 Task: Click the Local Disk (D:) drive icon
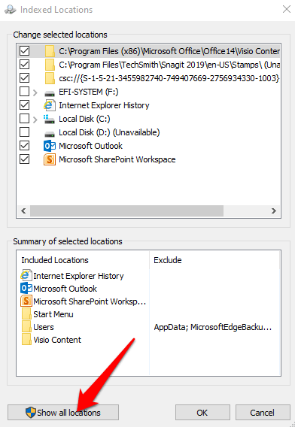tap(50, 134)
